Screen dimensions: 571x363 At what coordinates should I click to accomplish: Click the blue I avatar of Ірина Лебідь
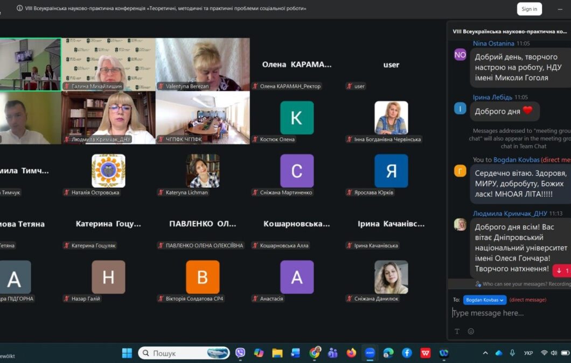tap(460, 109)
